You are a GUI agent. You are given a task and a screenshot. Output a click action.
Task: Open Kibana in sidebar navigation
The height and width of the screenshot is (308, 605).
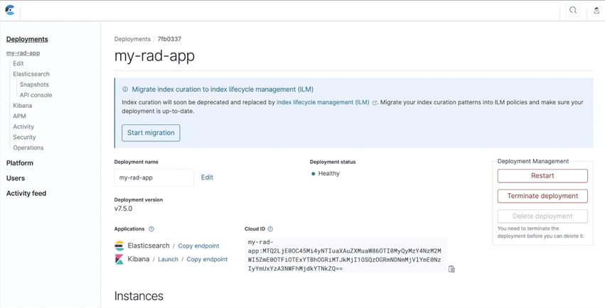point(22,106)
